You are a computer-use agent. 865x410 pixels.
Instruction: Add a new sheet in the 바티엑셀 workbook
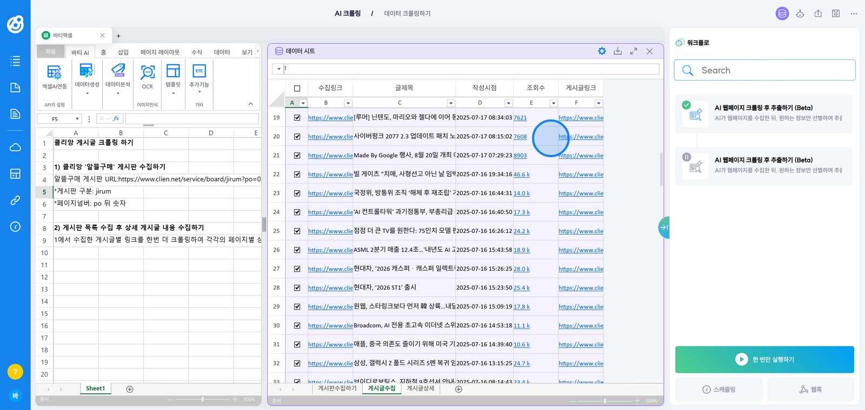point(130,389)
